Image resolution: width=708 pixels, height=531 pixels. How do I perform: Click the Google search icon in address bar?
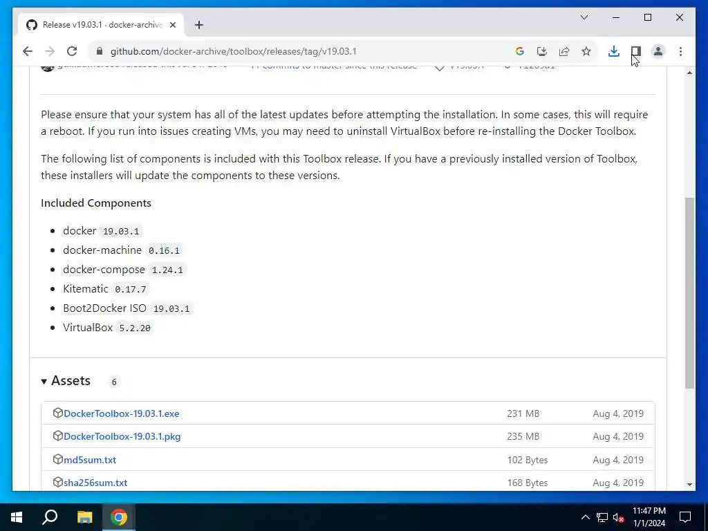520,51
